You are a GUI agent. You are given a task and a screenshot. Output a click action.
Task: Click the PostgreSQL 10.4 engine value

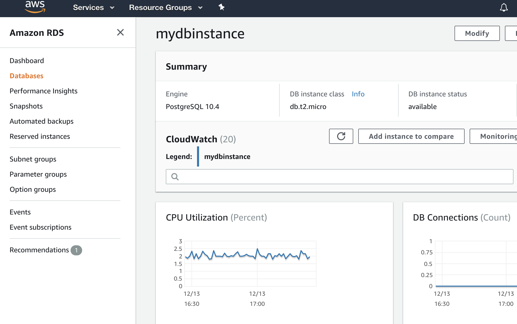192,107
